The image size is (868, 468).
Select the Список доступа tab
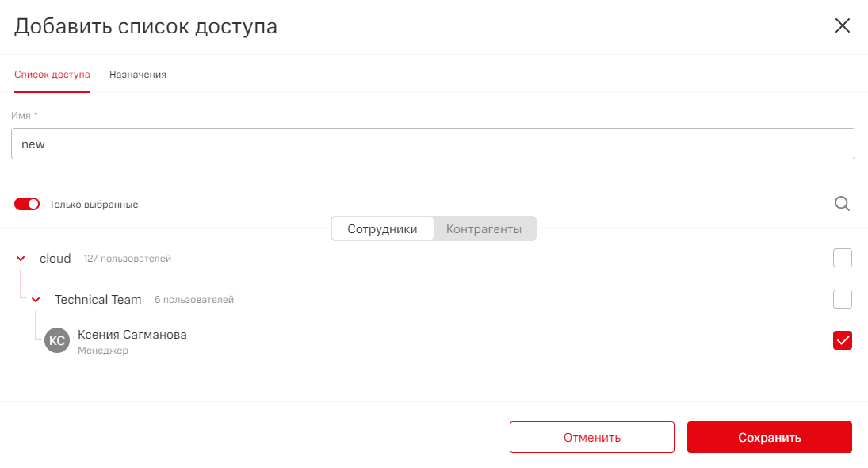click(52, 75)
